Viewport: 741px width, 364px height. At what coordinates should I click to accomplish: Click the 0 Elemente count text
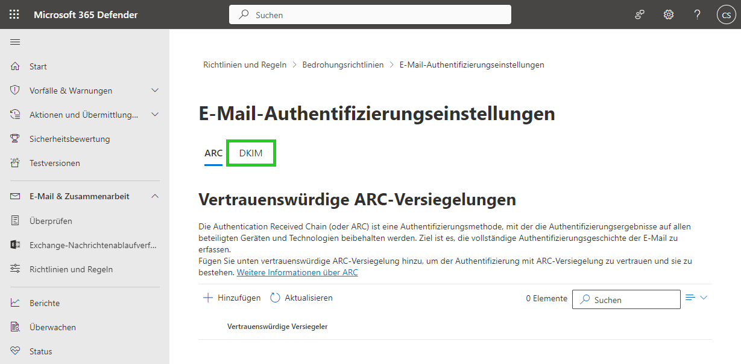pyautogui.click(x=546, y=298)
